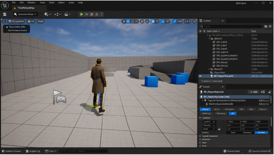274x155 pixels.
Task: Open the Content Drawer
Action: point(12,151)
